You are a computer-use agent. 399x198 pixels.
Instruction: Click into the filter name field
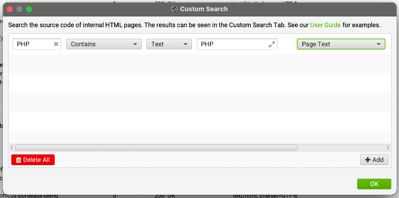pos(33,44)
